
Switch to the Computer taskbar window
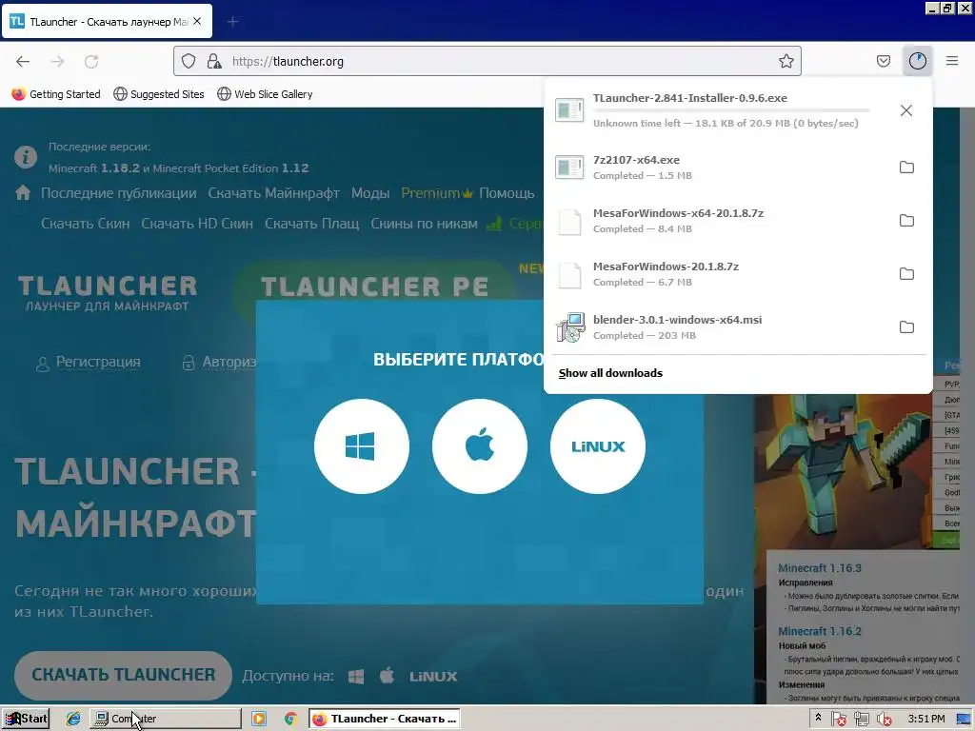coord(166,719)
